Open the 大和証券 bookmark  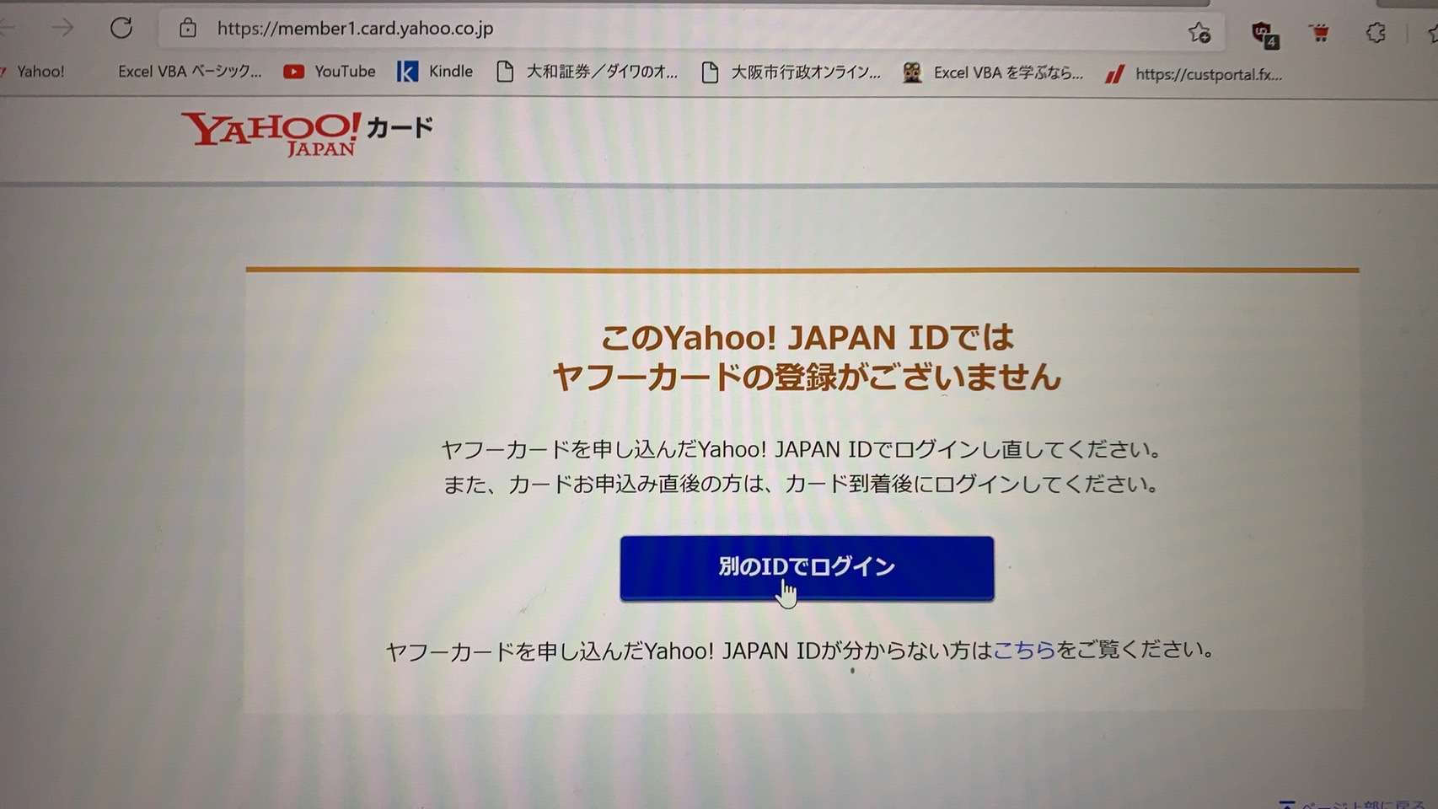587,72
